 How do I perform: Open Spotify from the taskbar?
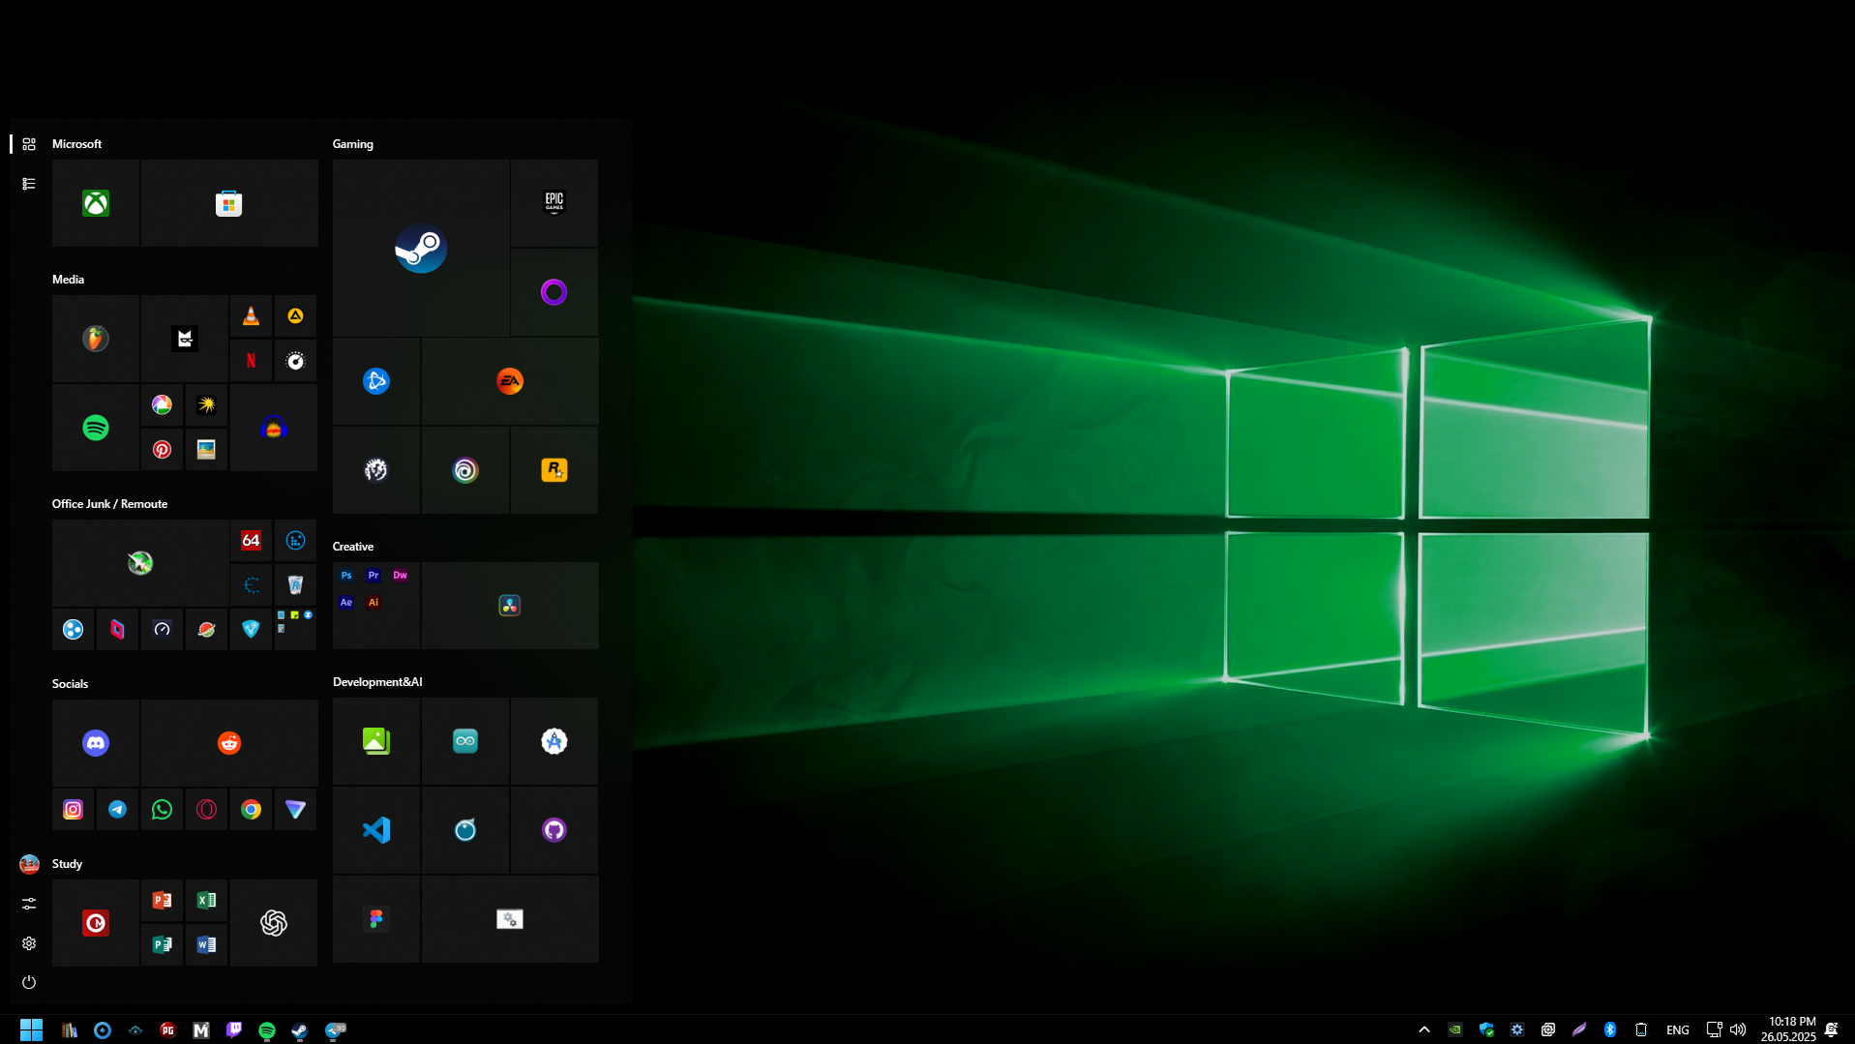267,1029
